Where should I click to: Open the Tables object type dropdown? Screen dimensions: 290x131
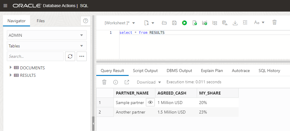(x=47, y=46)
